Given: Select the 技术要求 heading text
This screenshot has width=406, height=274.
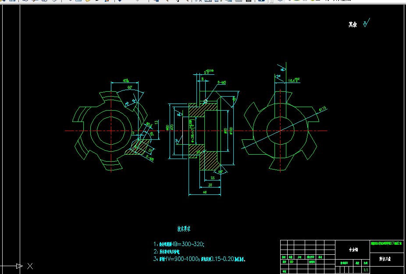Looking at the screenshot, I should pos(184,229).
